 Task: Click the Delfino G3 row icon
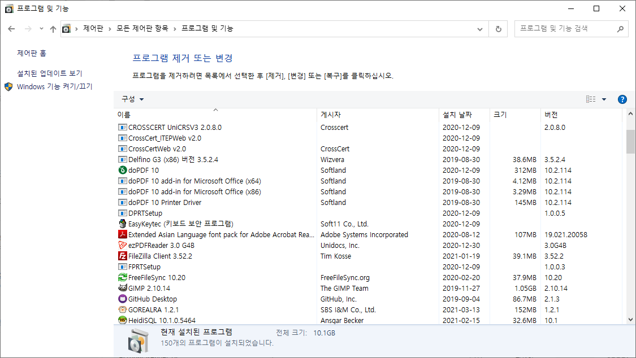(123, 160)
